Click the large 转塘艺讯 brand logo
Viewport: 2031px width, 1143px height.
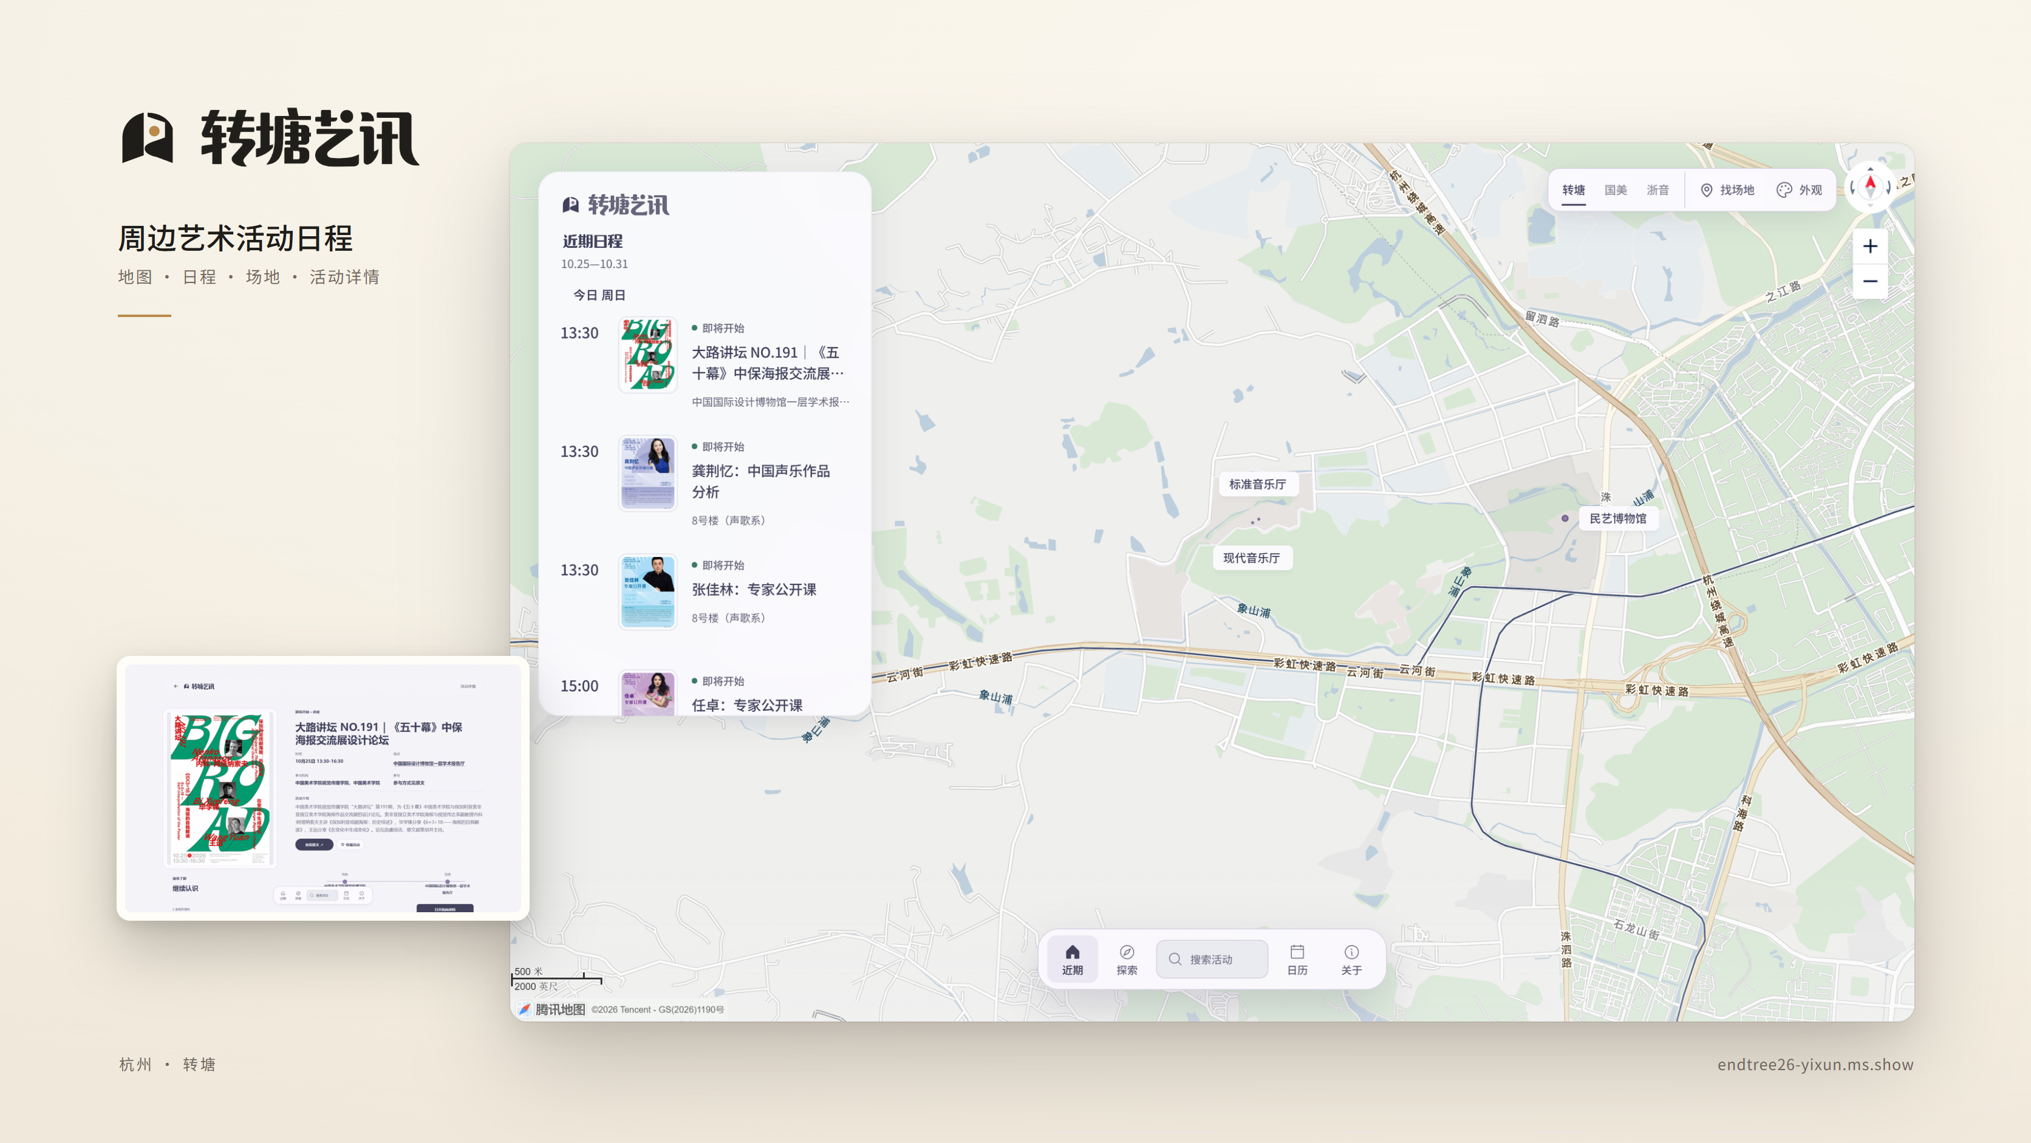(x=270, y=137)
